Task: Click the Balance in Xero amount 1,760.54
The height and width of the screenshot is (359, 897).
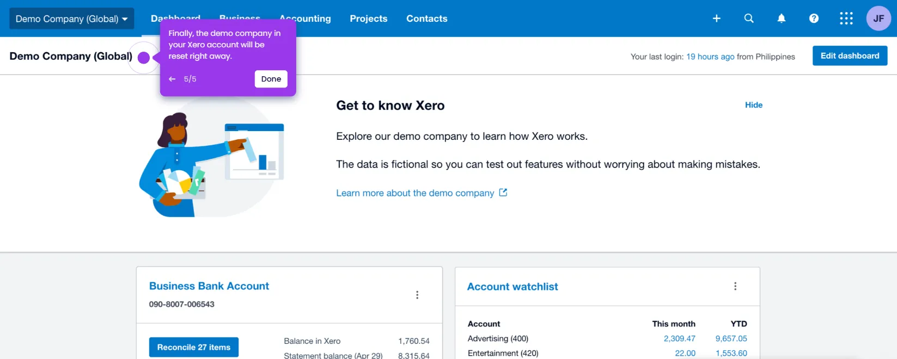Action: 414,341
